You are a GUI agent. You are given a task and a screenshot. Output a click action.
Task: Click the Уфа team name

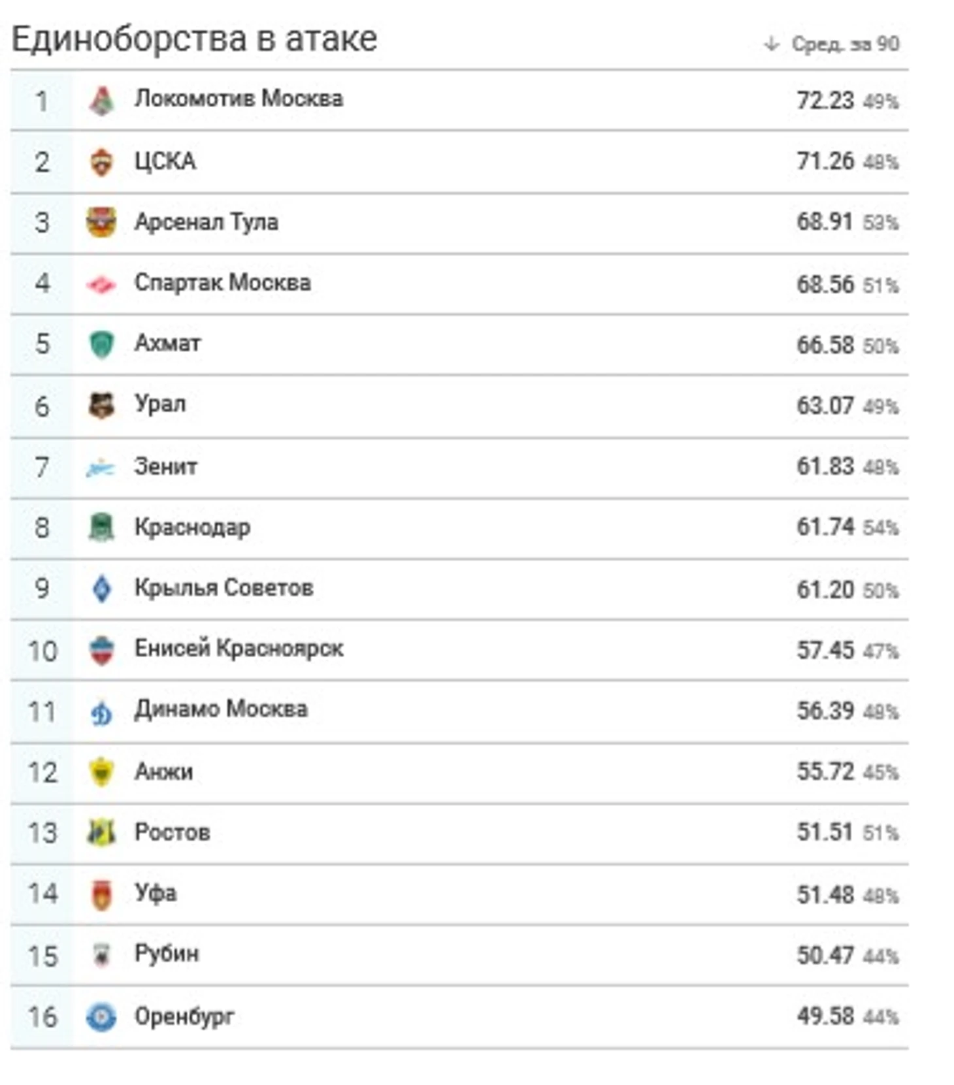[x=156, y=894]
